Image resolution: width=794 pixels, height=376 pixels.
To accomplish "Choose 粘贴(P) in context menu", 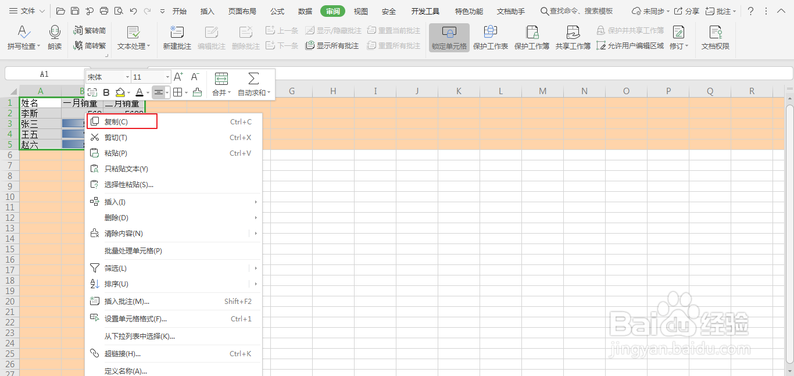I will 173,153.
